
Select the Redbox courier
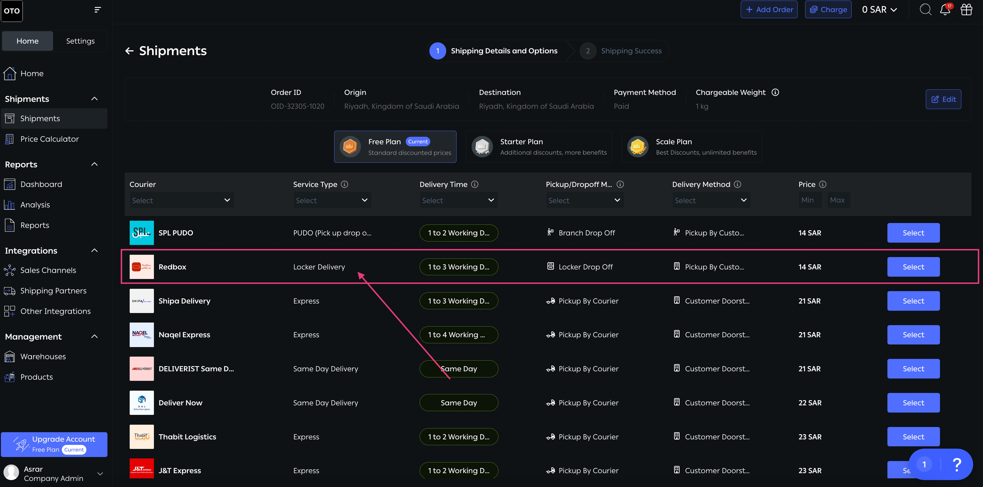pyautogui.click(x=913, y=267)
